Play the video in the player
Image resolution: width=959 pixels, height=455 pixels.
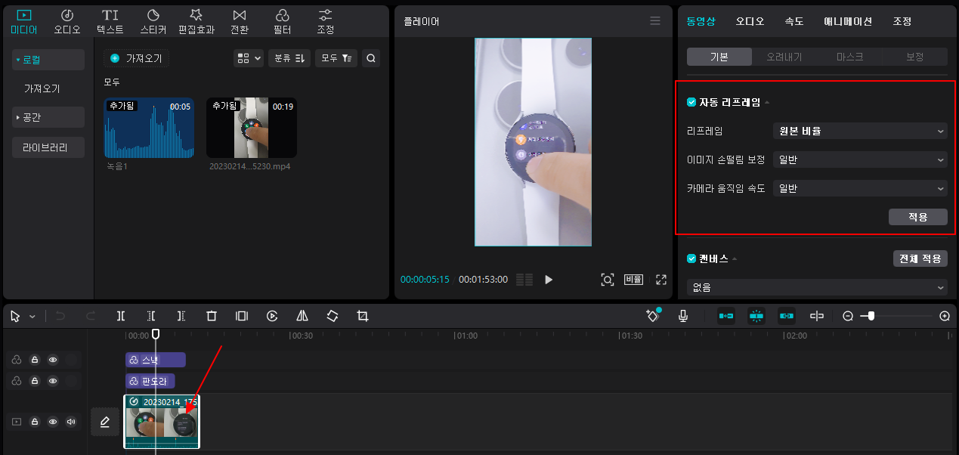(549, 280)
